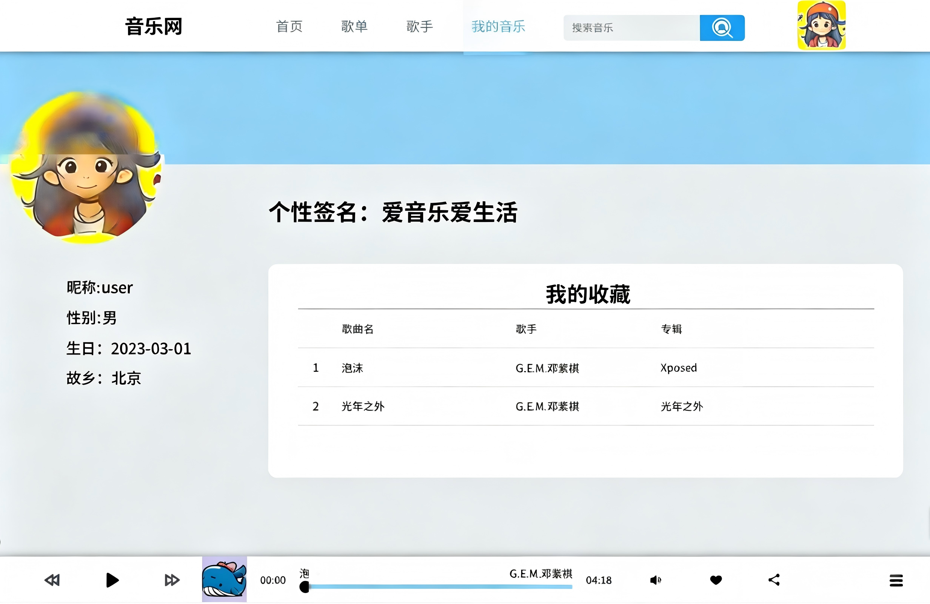The width and height of the screenshot is (930, 604).
Task: Click the 00:00 elapsed time
Action: click(273, 581)
